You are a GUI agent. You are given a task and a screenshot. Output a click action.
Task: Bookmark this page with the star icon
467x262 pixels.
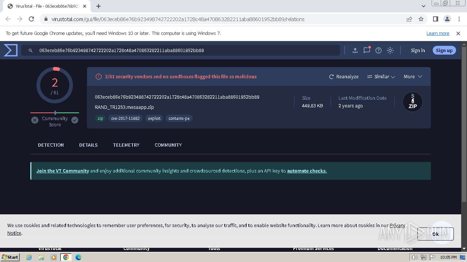tap(421, 19)
